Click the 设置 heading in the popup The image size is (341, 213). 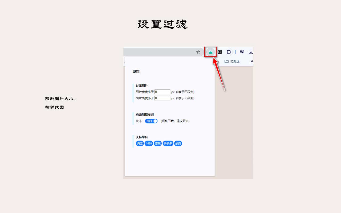tap(136, 71)
